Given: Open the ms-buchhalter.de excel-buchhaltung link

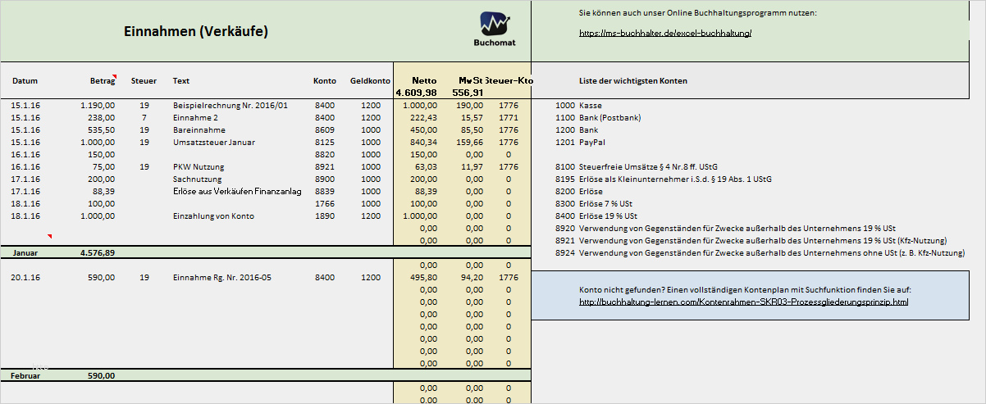Looking at the screenshot, I should pos(665,34).
